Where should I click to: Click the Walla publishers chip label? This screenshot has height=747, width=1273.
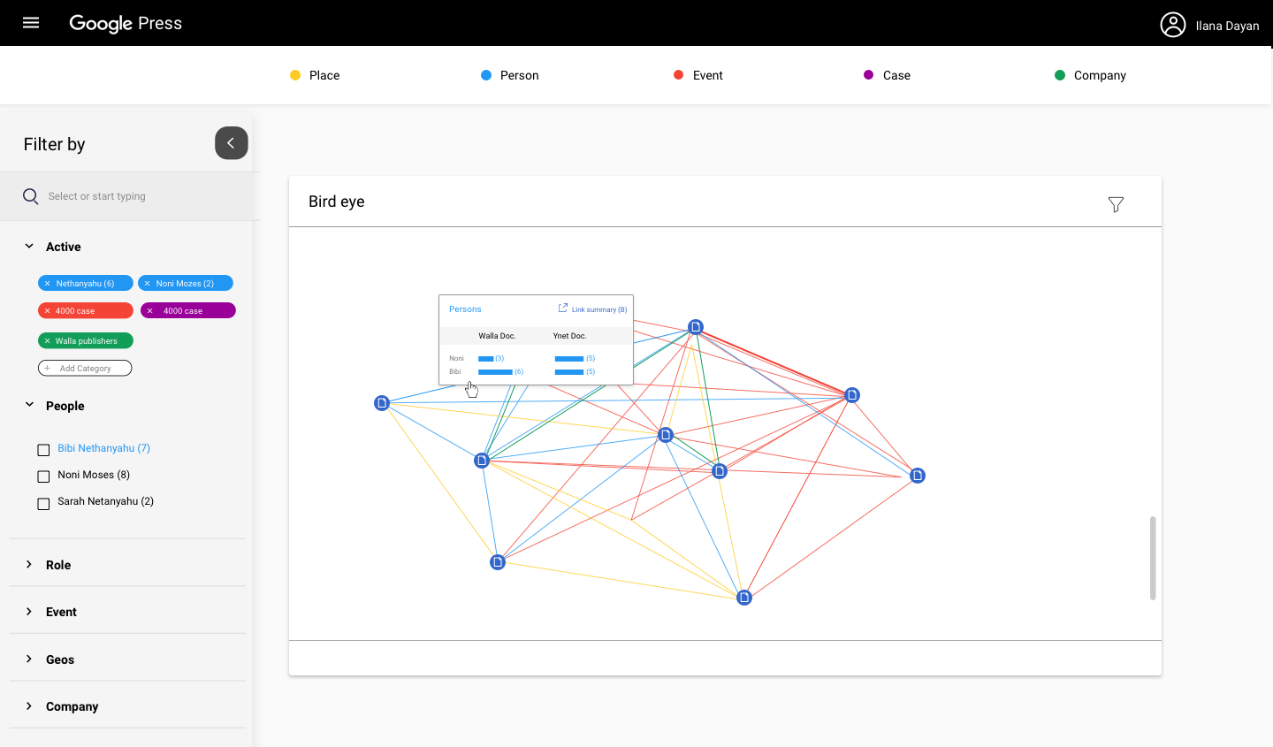click(x=86, y=341)
